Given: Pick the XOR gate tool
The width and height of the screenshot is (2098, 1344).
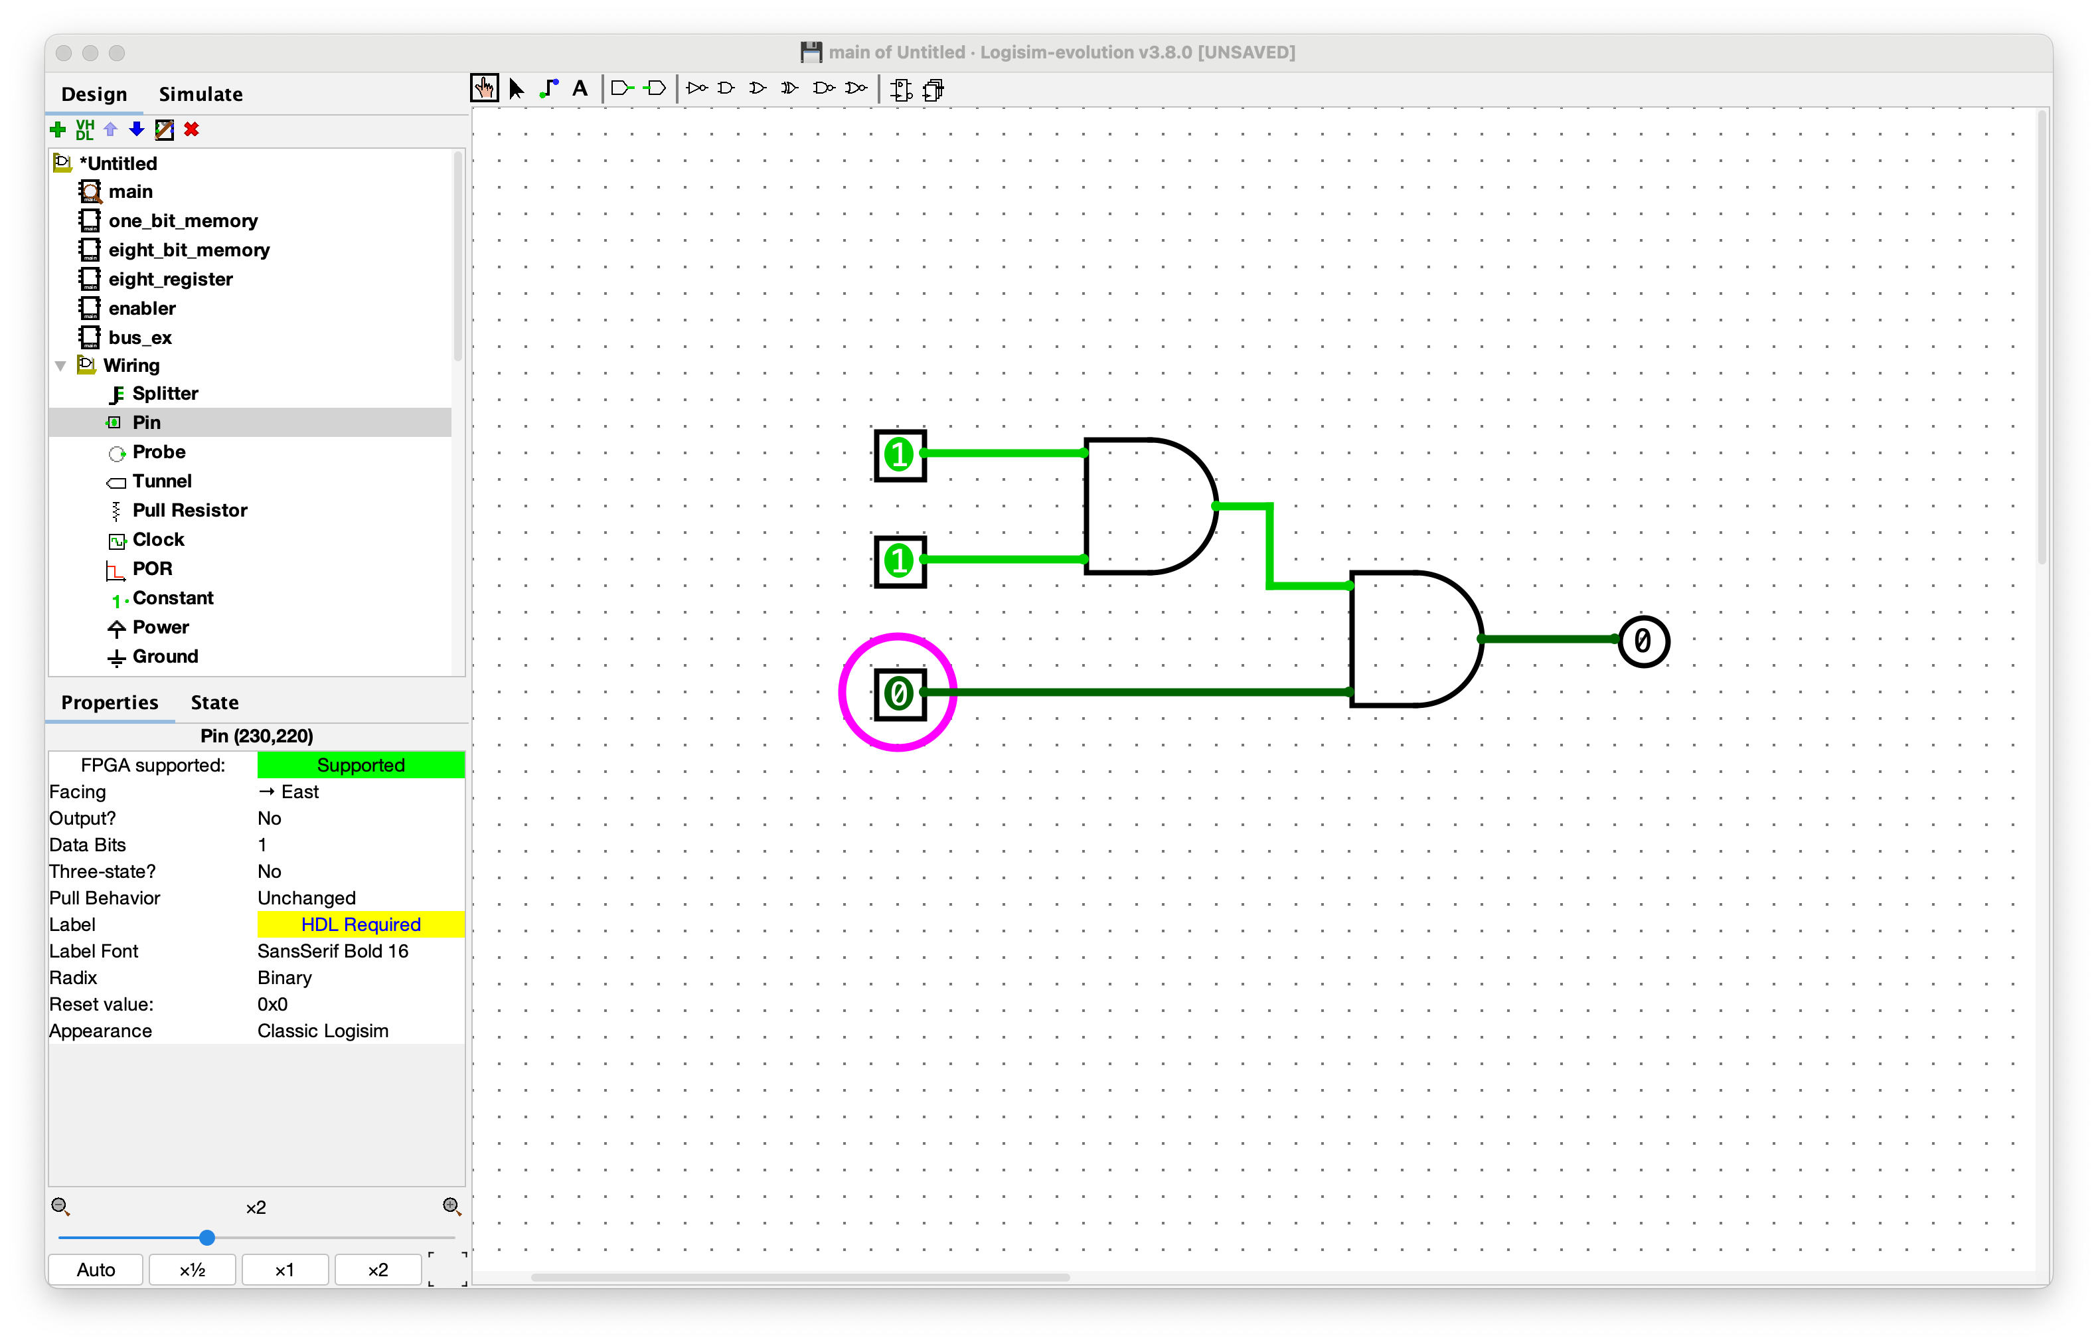Looking at the screenshot, I should point(790,88).
